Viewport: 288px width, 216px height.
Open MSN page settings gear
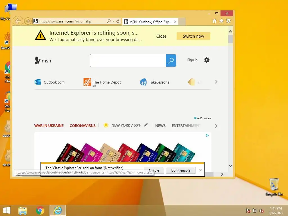207,60
